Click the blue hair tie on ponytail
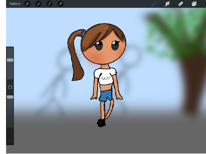This screenshot has width=206, height=154. (x=83, y=33)
